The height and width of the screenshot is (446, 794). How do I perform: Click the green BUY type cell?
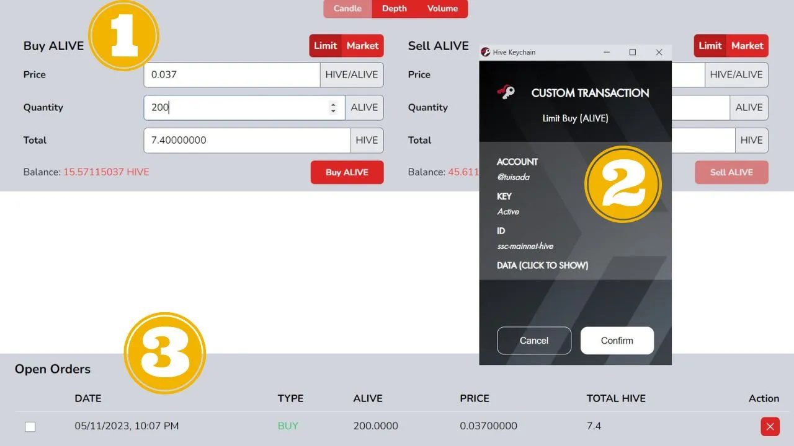288,426
